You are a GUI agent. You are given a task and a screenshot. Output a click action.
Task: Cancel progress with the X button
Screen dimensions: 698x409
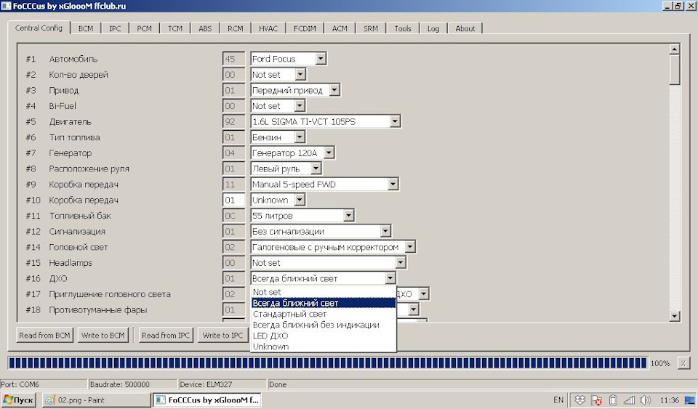[x=683, y=363]
